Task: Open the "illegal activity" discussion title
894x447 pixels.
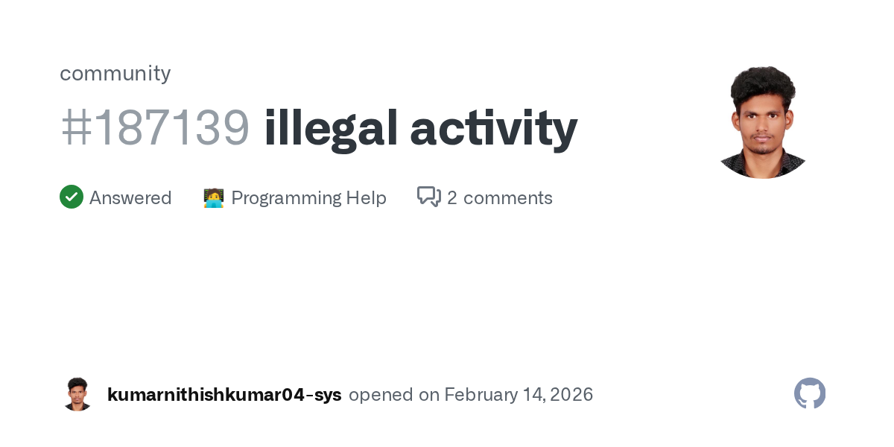Action: pyautogui.click(x=420, y=127)
